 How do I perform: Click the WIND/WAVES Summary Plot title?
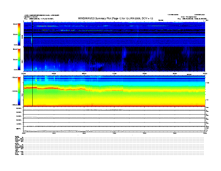point(116,18)
